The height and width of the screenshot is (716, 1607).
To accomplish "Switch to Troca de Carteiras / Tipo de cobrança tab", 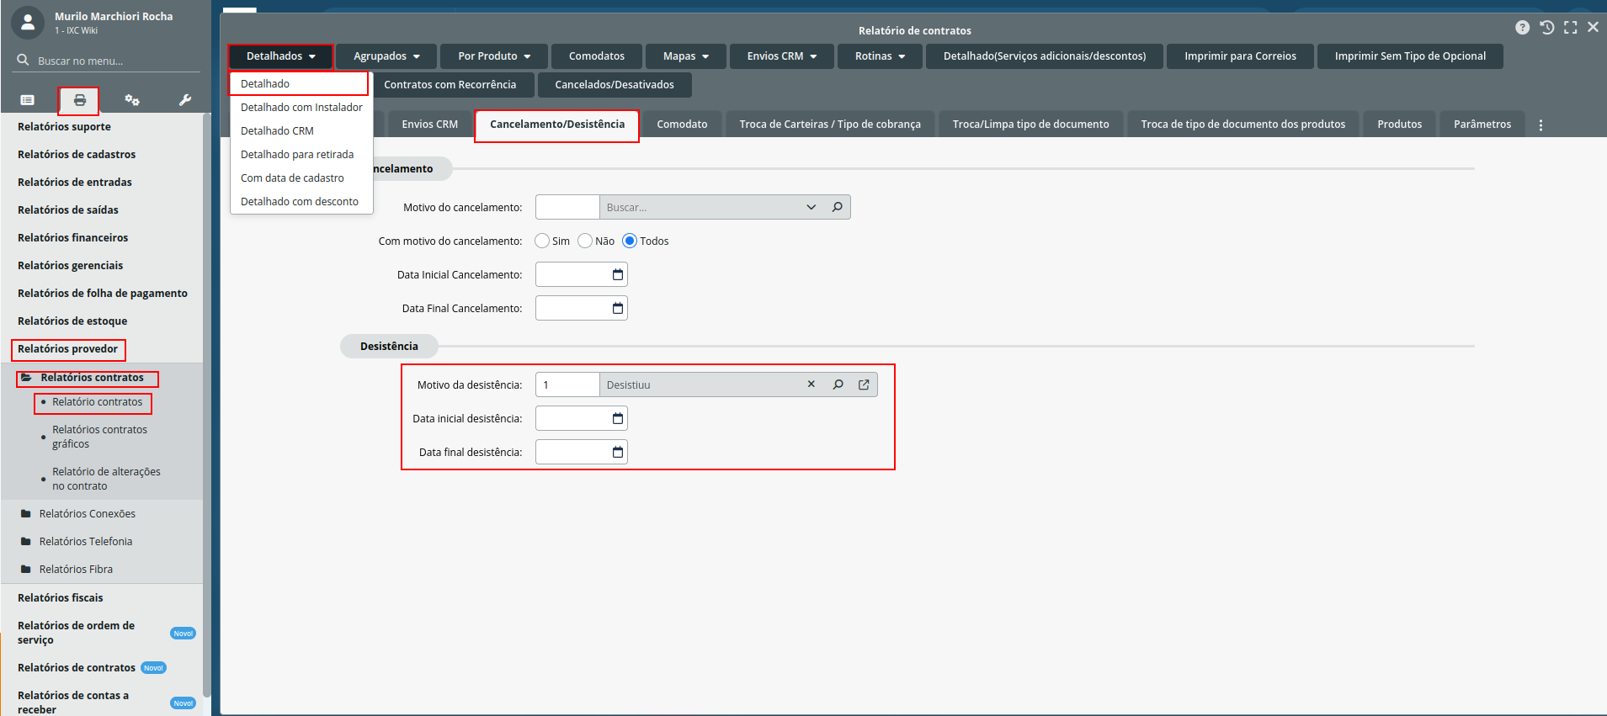I will 830,125.
